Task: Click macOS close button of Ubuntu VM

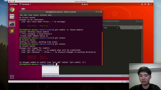Action: pyautogui.click(x=10, y=1)
